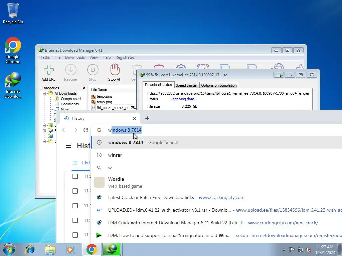Click Resume in IDM toolbar

click(70, 73)
